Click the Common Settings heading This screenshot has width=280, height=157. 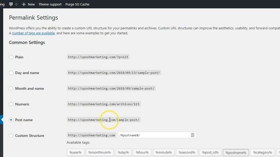(27, 42)
